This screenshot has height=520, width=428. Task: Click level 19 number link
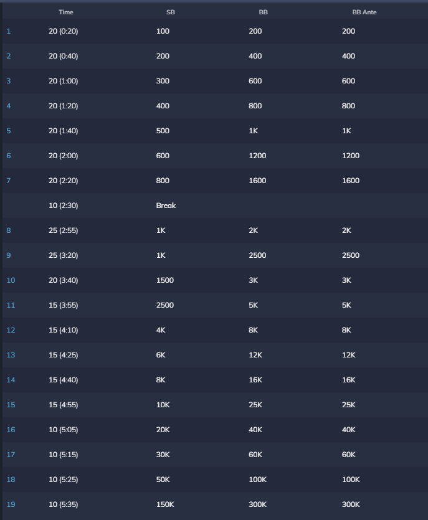(x=11, y=504)
